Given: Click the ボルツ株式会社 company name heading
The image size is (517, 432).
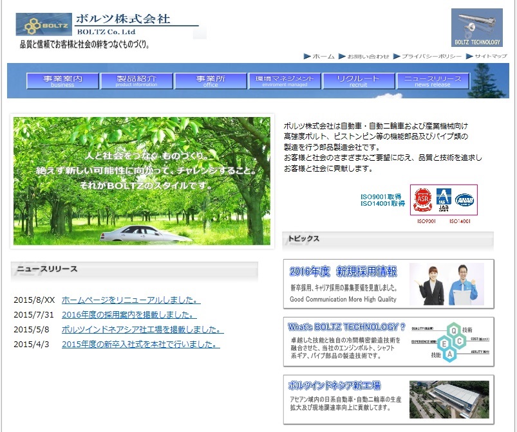Looking at the screenshot, I should [123, 19].
